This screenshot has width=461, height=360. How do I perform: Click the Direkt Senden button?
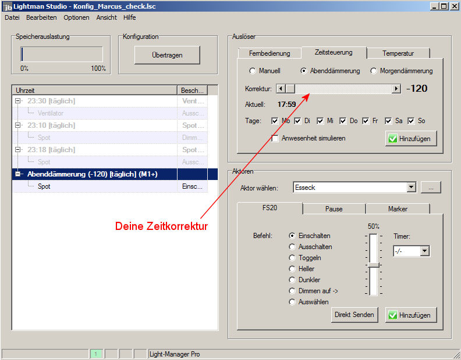[354, 315]
